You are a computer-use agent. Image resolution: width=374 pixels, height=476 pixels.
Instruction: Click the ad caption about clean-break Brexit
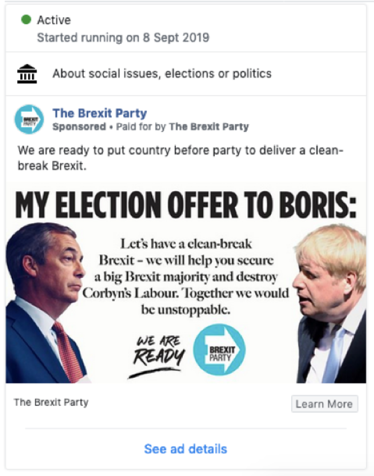click(x=180, y=157)
